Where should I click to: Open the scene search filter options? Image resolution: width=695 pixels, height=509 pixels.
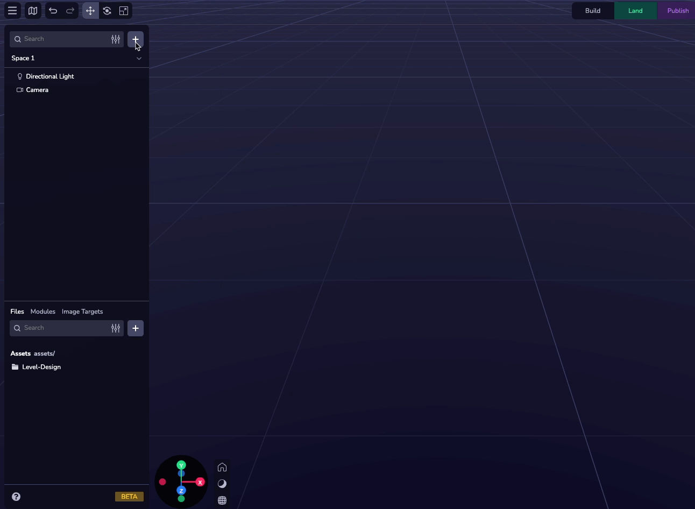point(116,39)
